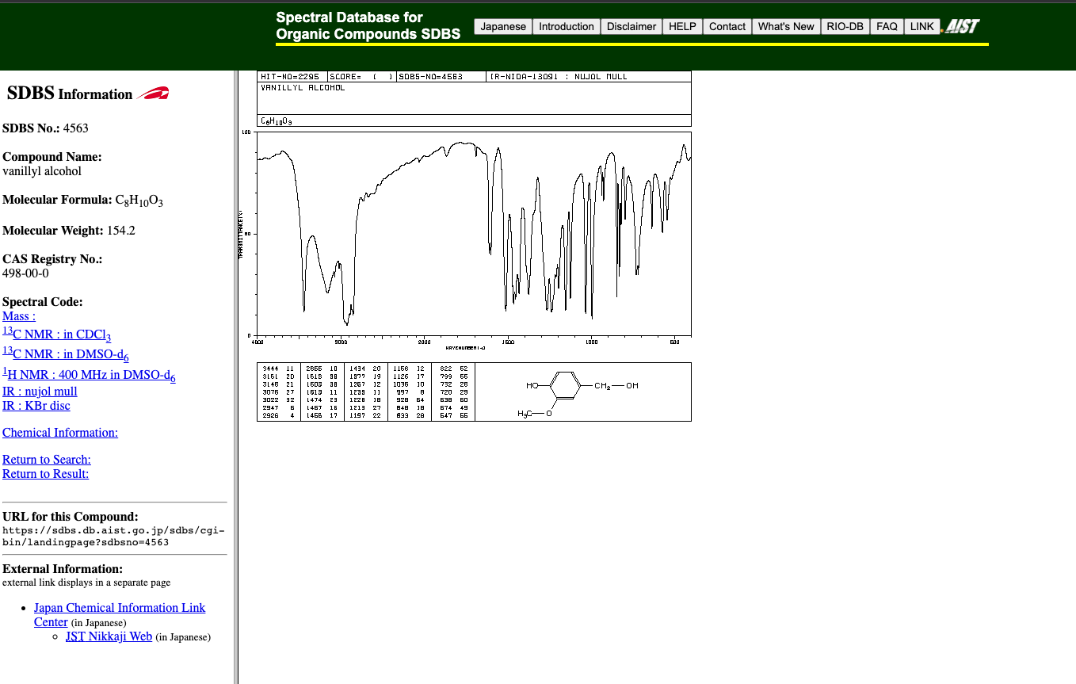Open the What's New page
Image resolution: width=1076 pixels, height=684 pixels.
tap(786, 26)
